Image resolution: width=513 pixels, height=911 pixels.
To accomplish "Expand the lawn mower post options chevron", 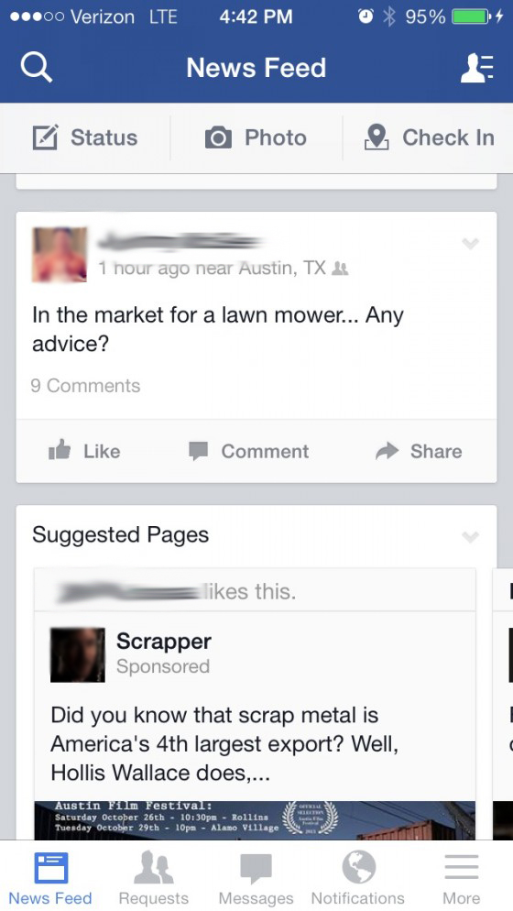I will coord(471,244).
